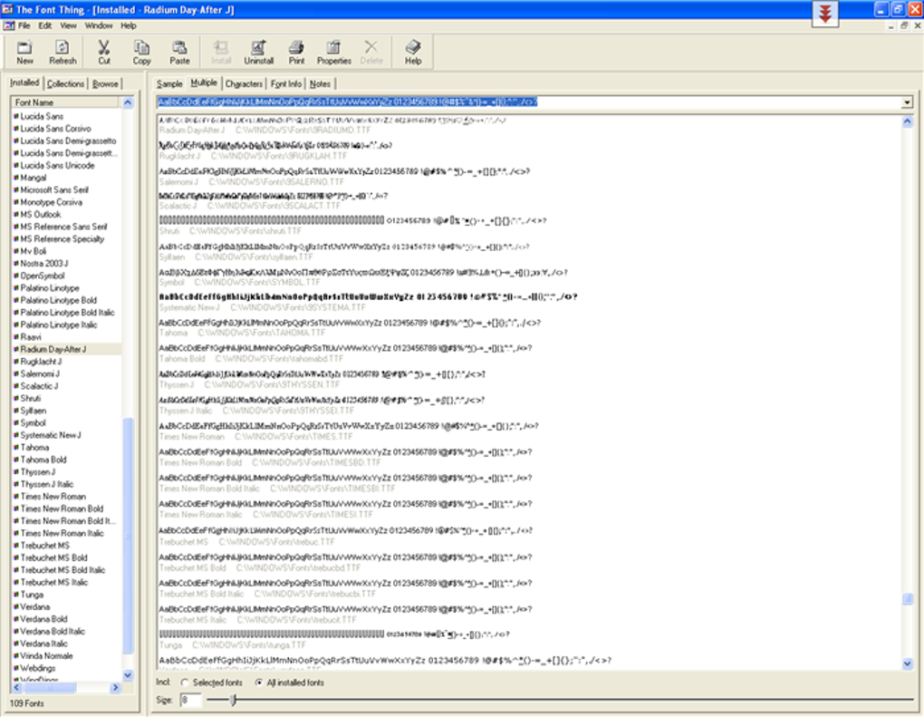Choose the All installed fonts radio button

tap(259, 683)
